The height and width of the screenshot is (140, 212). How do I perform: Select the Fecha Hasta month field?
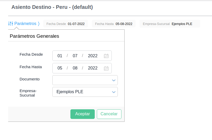coord(75,68)
